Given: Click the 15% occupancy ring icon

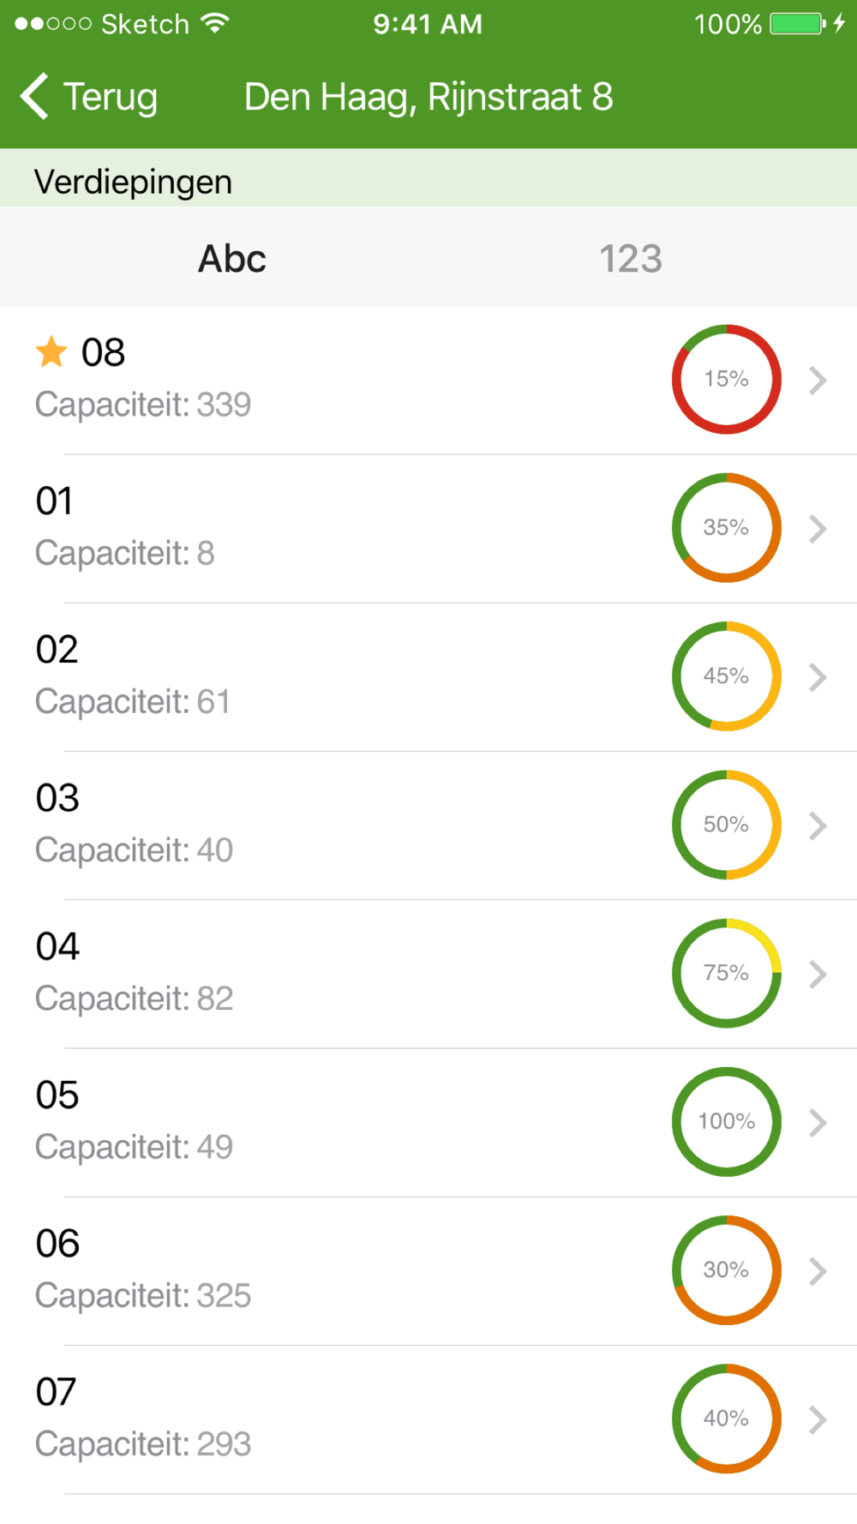Looking at the screenshot, I should [x=726, y=379].
